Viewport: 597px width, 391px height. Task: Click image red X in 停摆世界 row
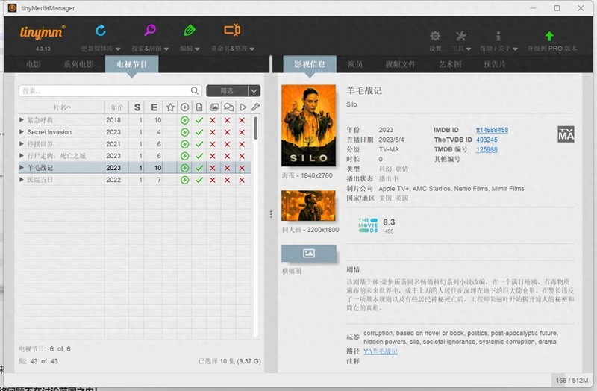[213, 144]
